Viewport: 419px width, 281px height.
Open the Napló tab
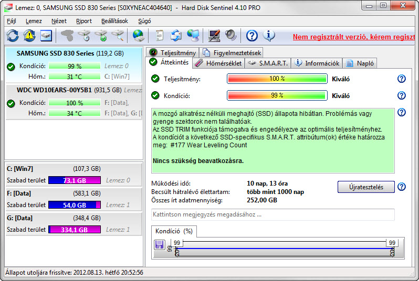pos(360,63)
